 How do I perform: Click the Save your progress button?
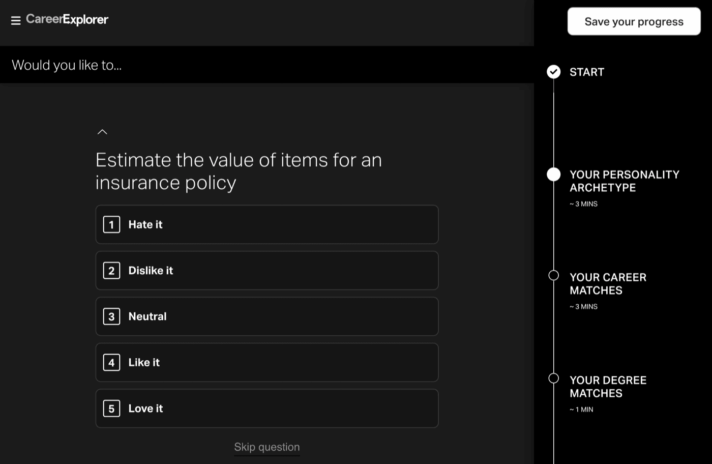tap(634, 21)
